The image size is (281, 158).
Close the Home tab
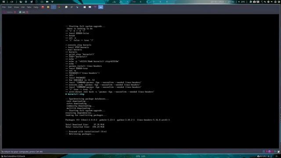[15, 12]
